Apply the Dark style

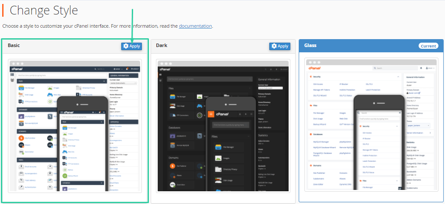click(x=279, y=46)
